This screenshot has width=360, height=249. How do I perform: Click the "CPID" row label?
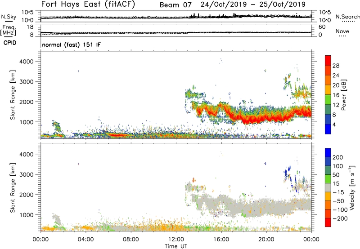point(10,43)
